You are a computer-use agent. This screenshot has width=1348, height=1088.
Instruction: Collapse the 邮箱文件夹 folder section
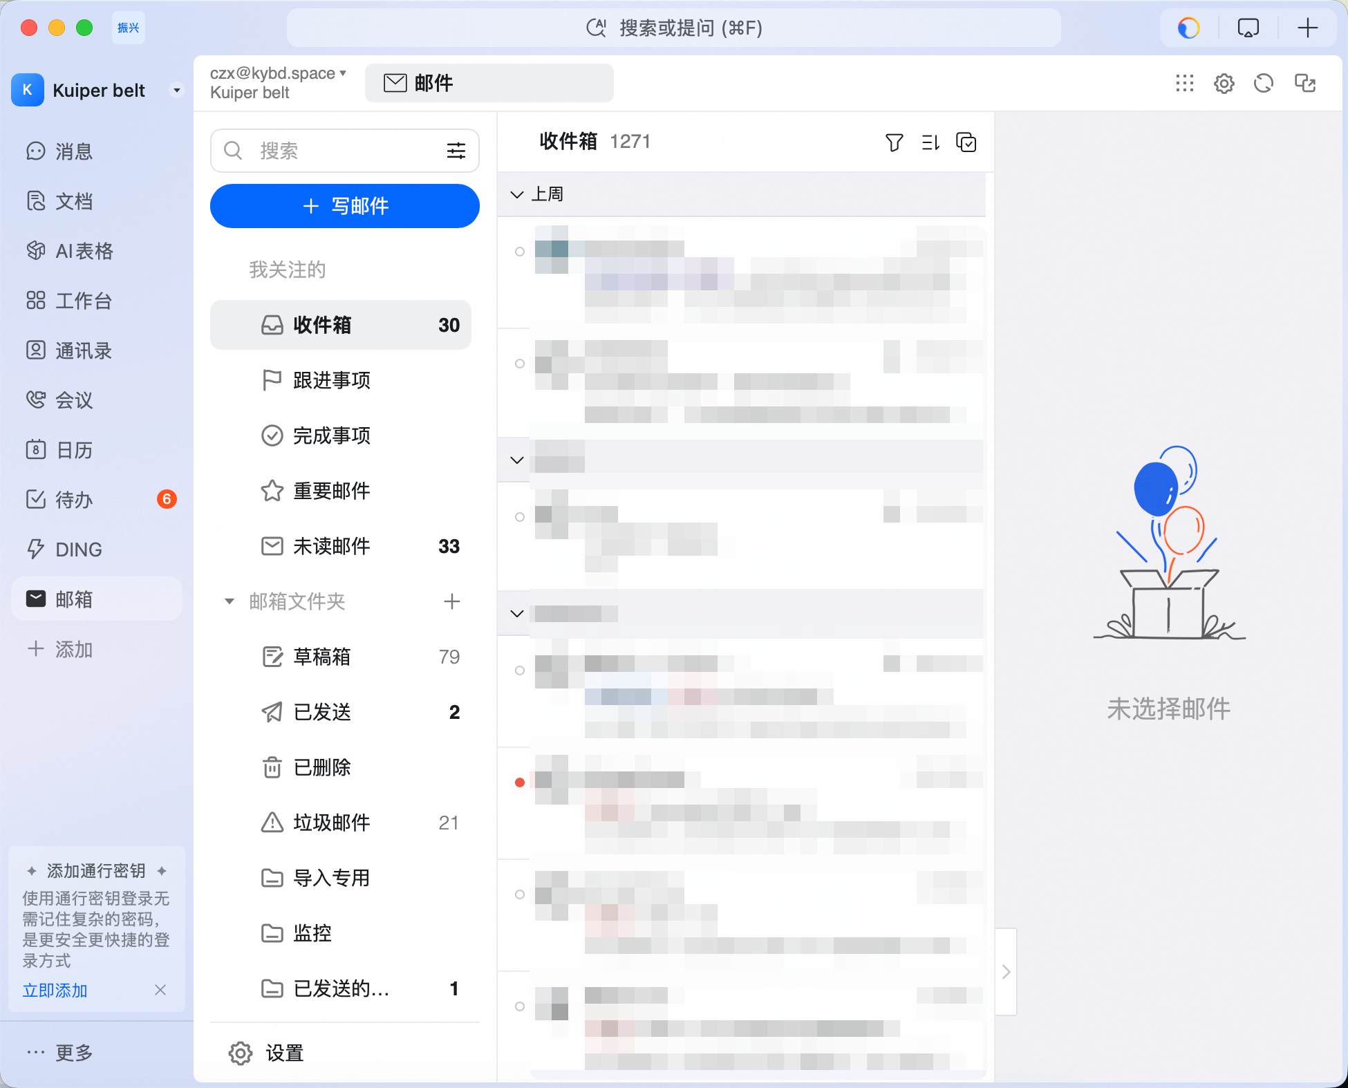230,601
